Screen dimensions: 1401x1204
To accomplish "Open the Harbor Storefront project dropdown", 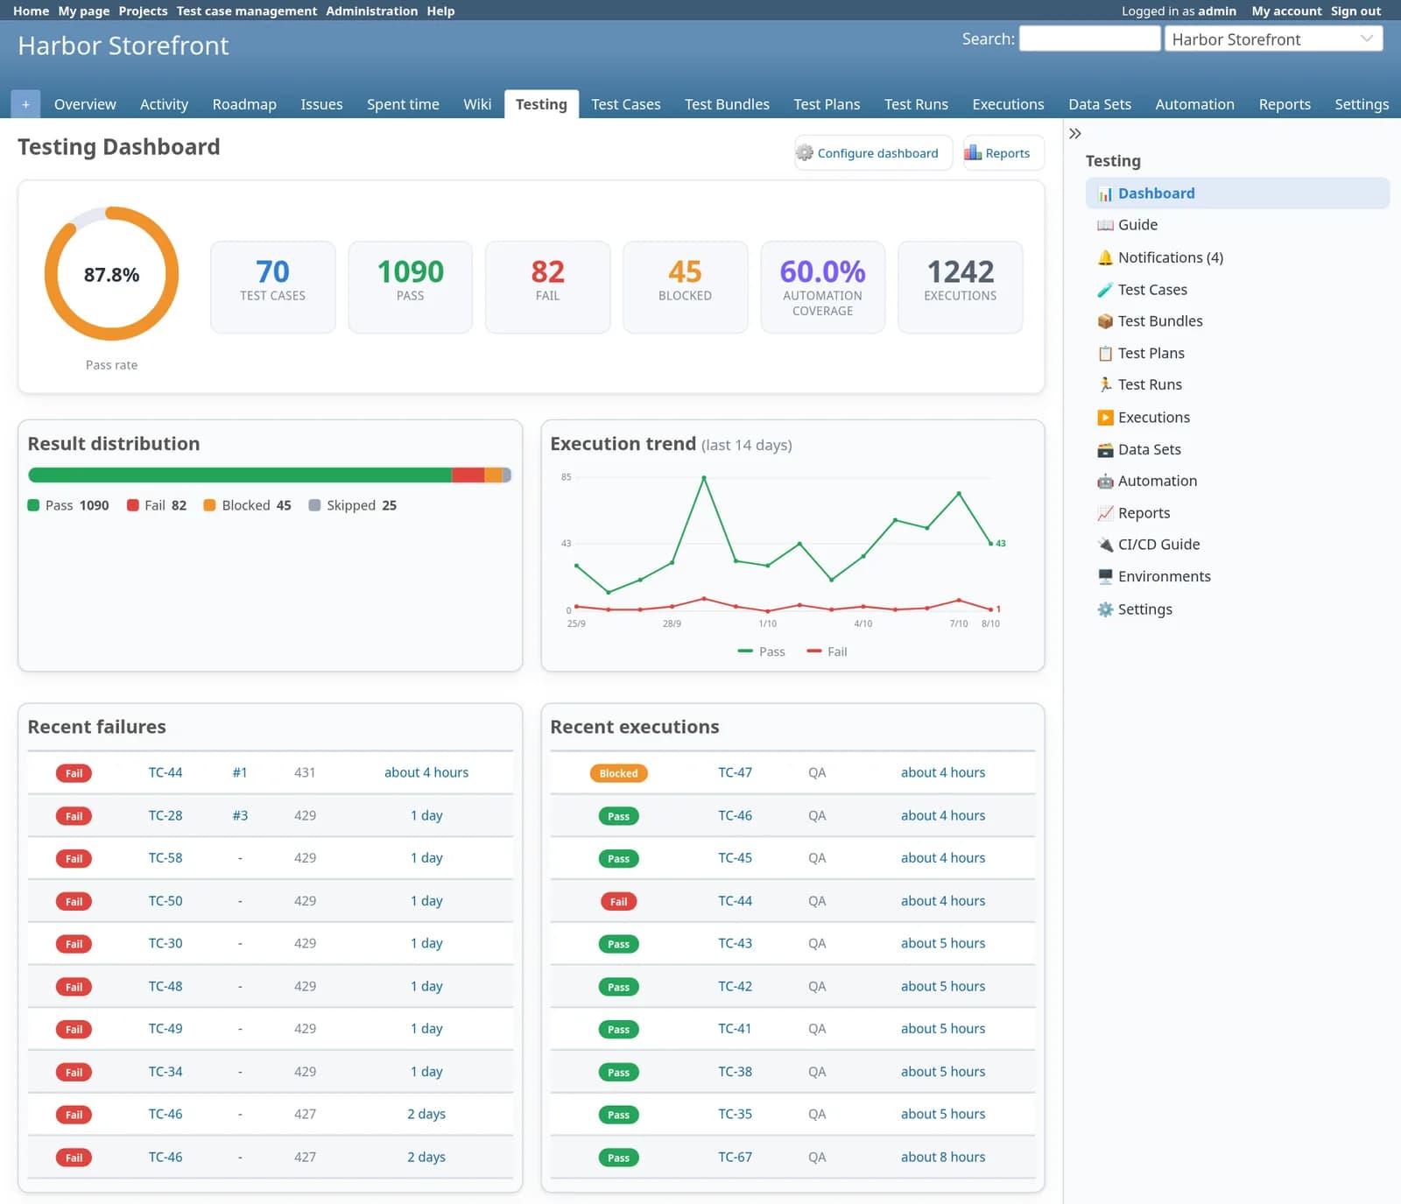I will (x=1273, y=39).
